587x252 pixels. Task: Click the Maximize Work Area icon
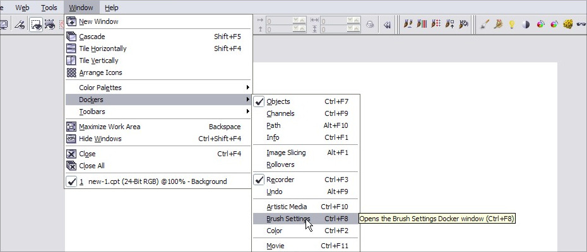[x=71, y=127]
